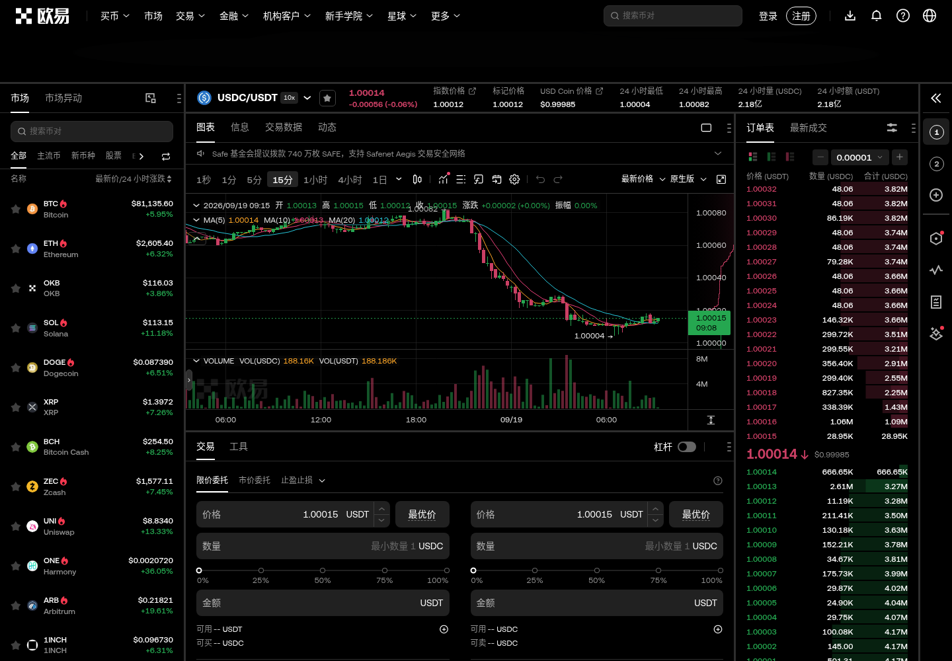The height and width of the screenshot is (661, 952).
Task: Click the sell-side 最优价 button
Action: pyautogui.click(x=696, y=514)
